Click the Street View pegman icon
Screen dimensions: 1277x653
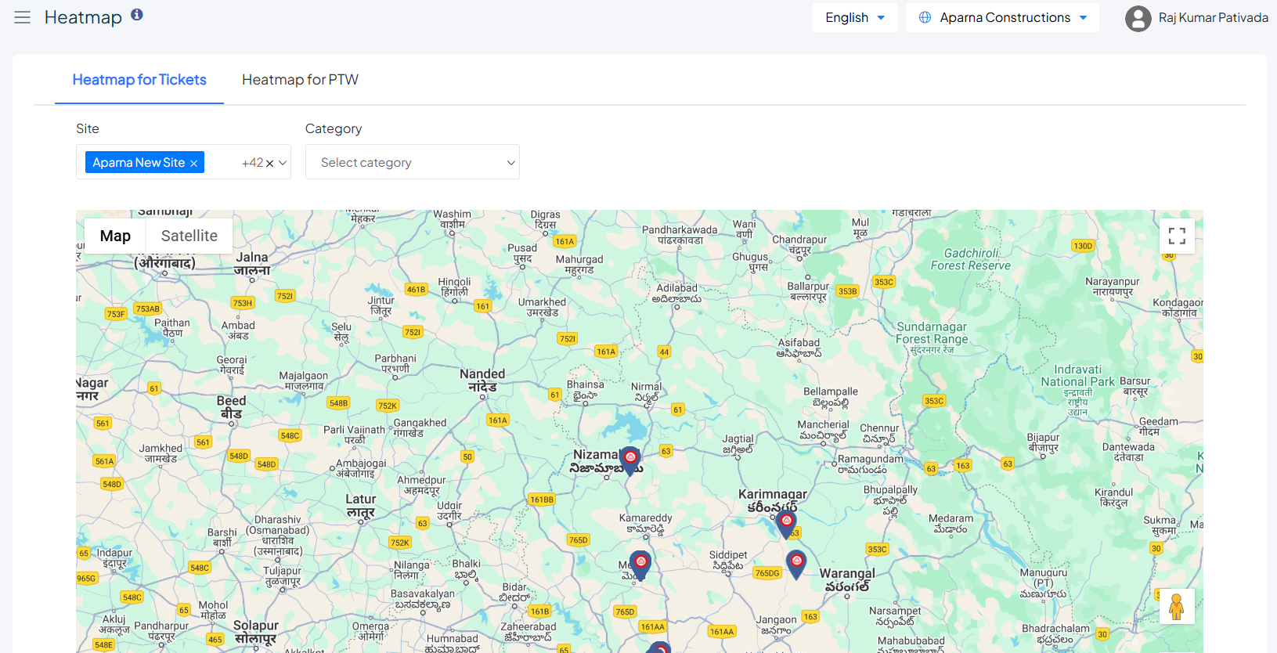pos(1176,607)
